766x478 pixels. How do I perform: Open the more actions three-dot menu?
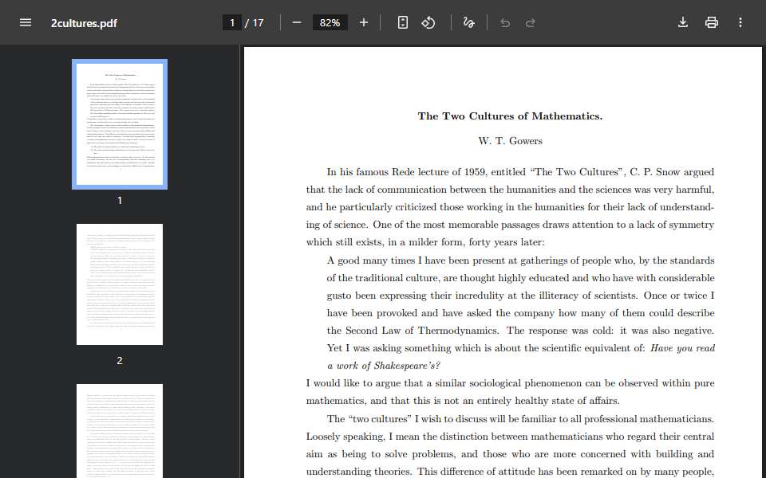pos(740,22)
